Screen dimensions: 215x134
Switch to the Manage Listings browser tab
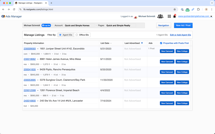(x=31, y=3)
